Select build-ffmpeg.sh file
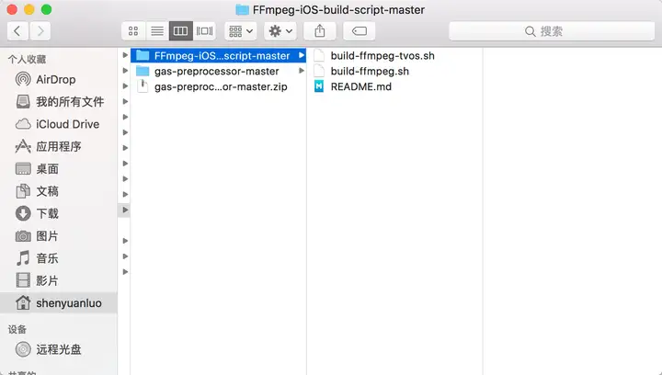Viewport: 662px width, 375px height. (x=394, y=72)
